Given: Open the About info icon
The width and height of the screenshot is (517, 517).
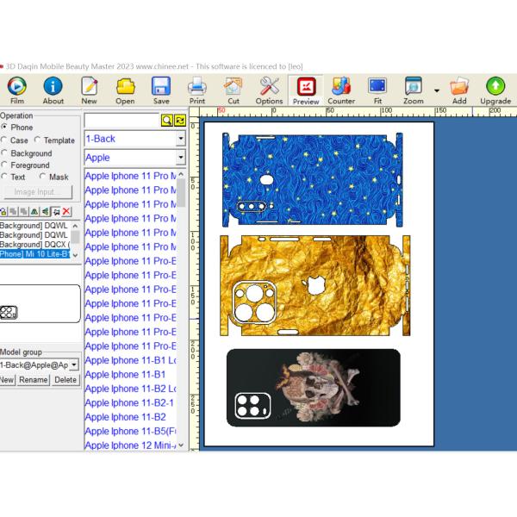Looking at the screenshot, I should [x=53, y=86].
